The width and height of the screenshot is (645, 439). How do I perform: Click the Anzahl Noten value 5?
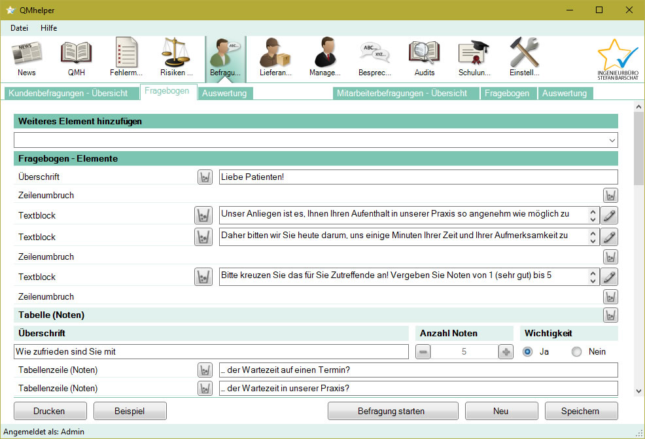(464, 352)
